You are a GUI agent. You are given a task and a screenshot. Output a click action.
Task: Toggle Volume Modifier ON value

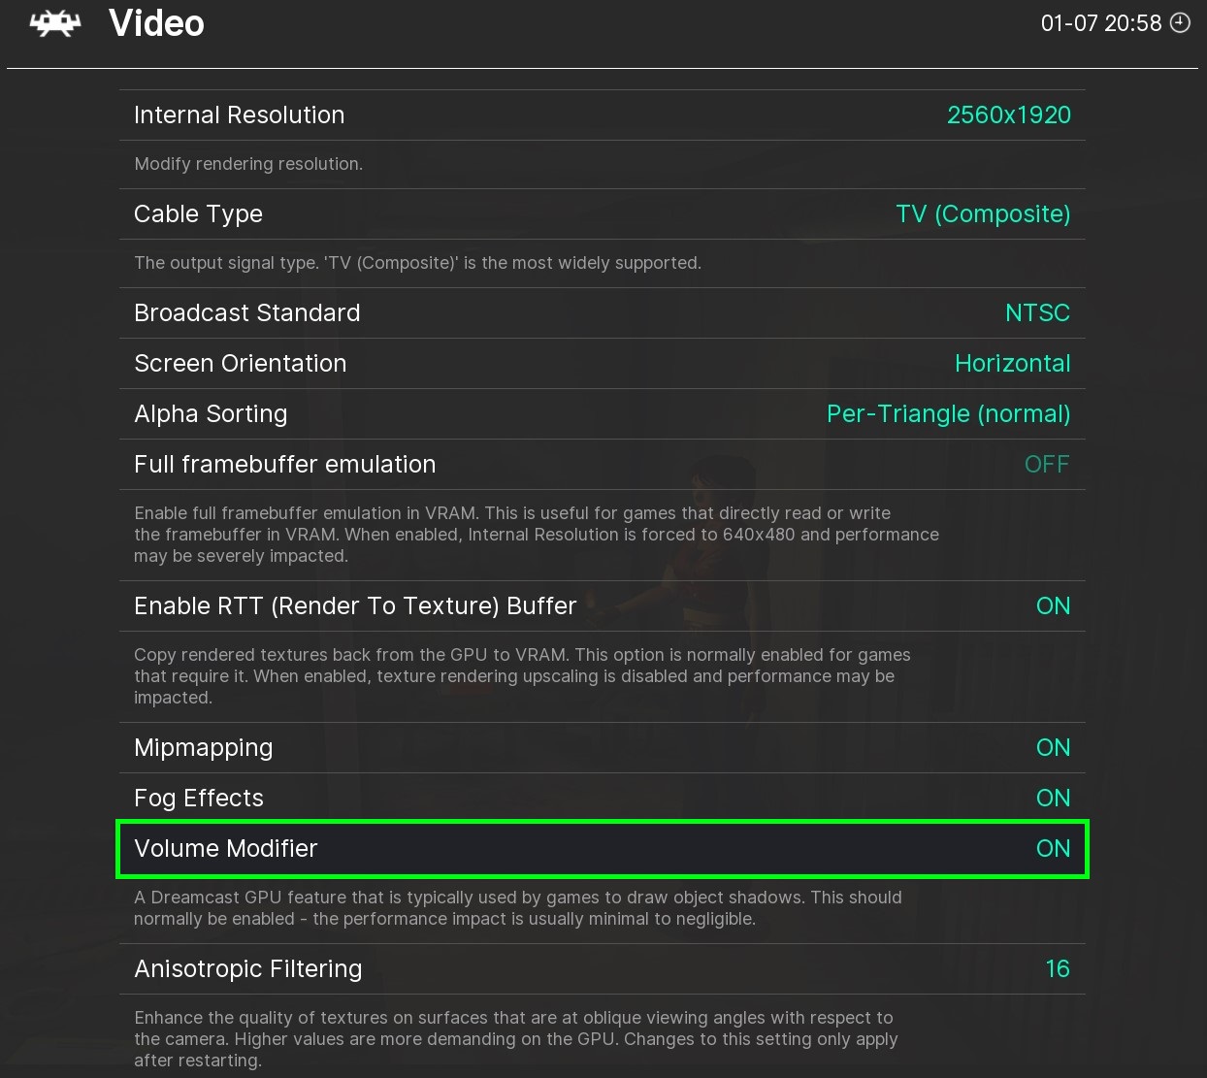pos(1053,849)
